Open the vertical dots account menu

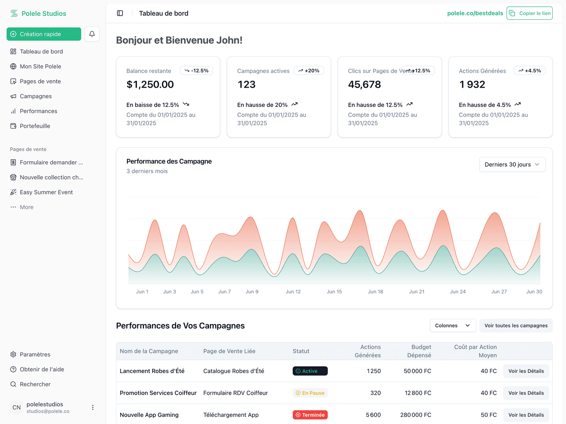point(93,408)
